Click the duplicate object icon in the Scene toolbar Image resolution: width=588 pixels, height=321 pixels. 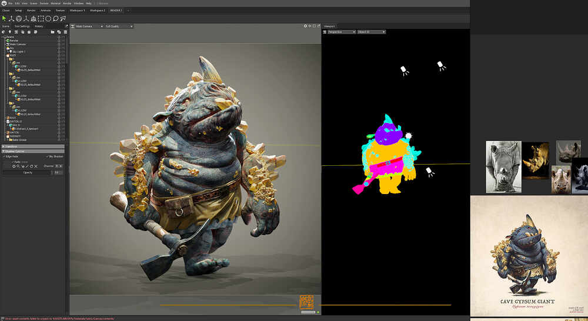(59, 32)
